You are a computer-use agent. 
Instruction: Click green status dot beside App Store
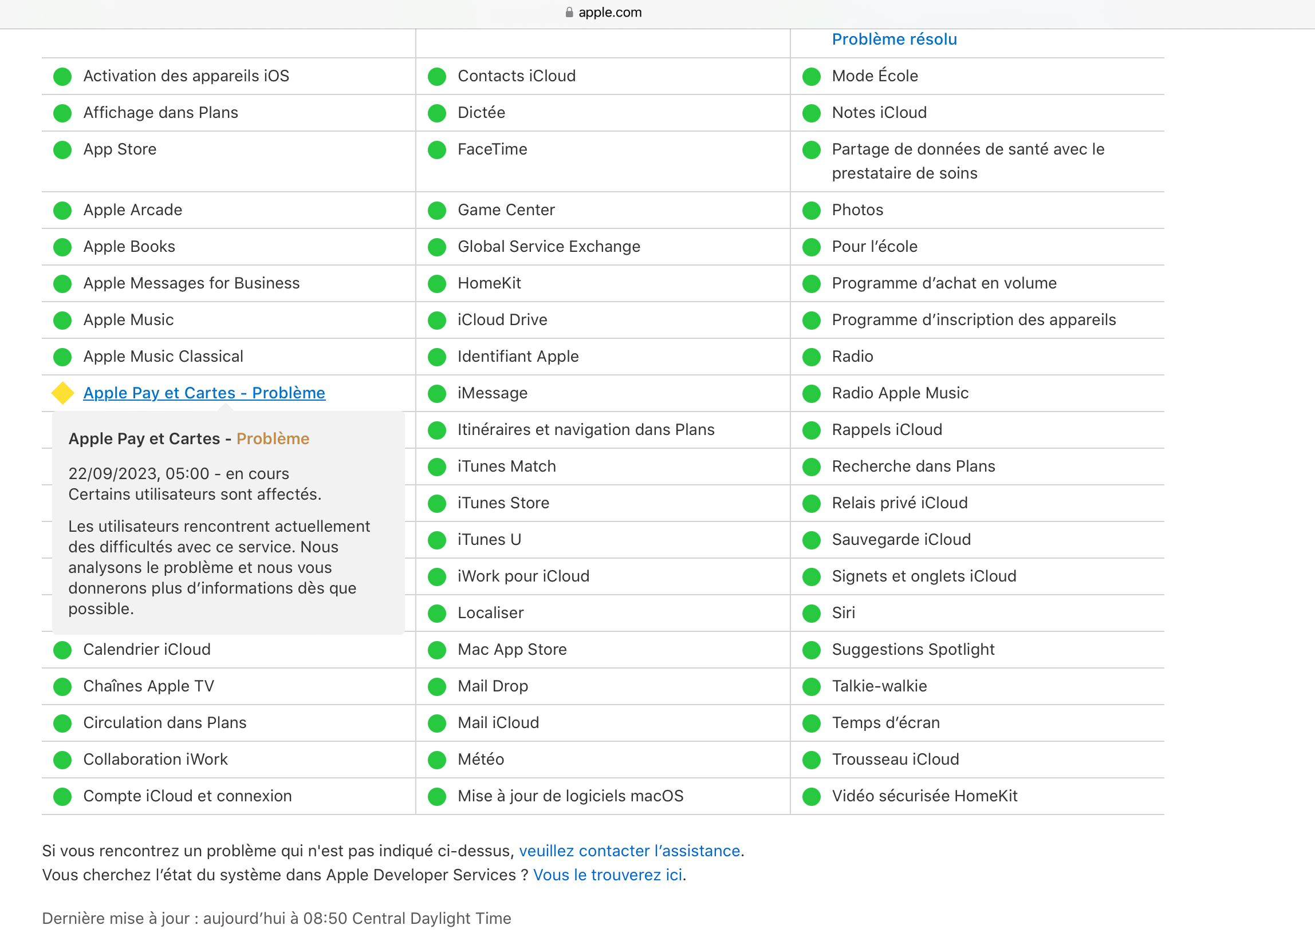(x=62, y=149)
